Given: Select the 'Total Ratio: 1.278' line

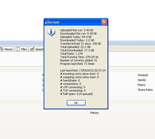Looking at the screenshot, I should pos(71,54).
